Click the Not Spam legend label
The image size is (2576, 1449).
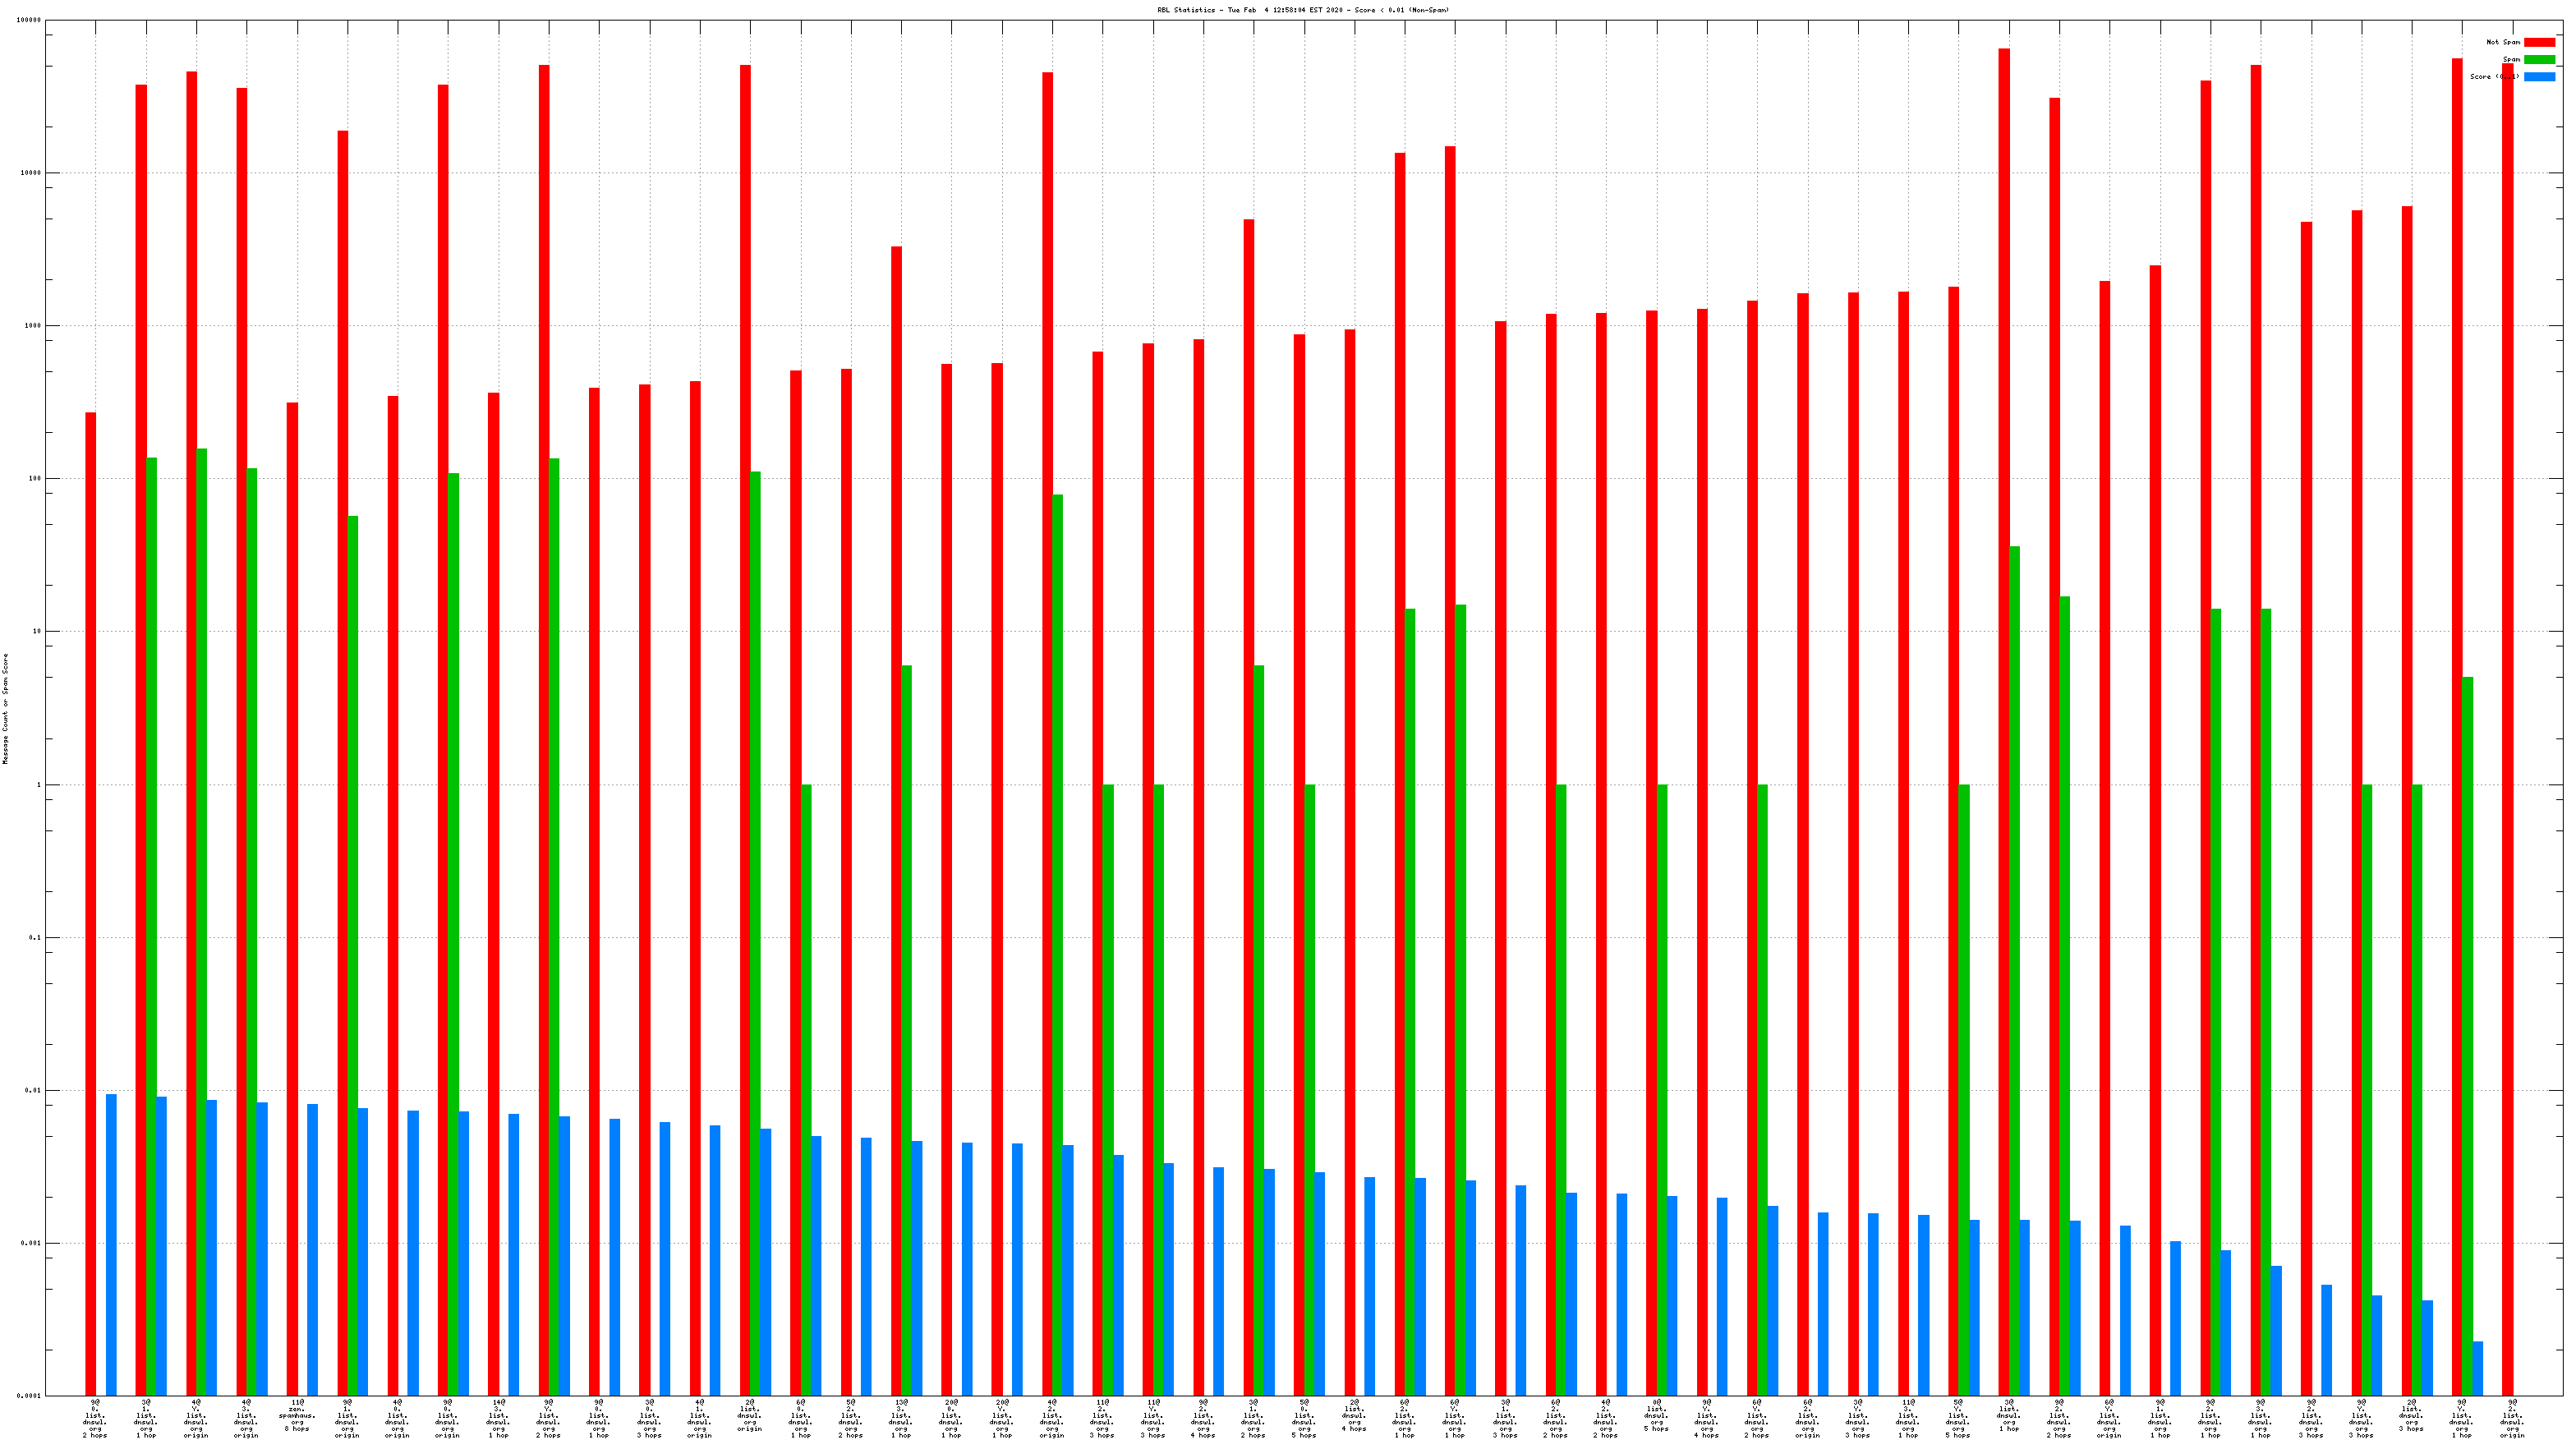pyautogui.click(x=2502, y=42)
